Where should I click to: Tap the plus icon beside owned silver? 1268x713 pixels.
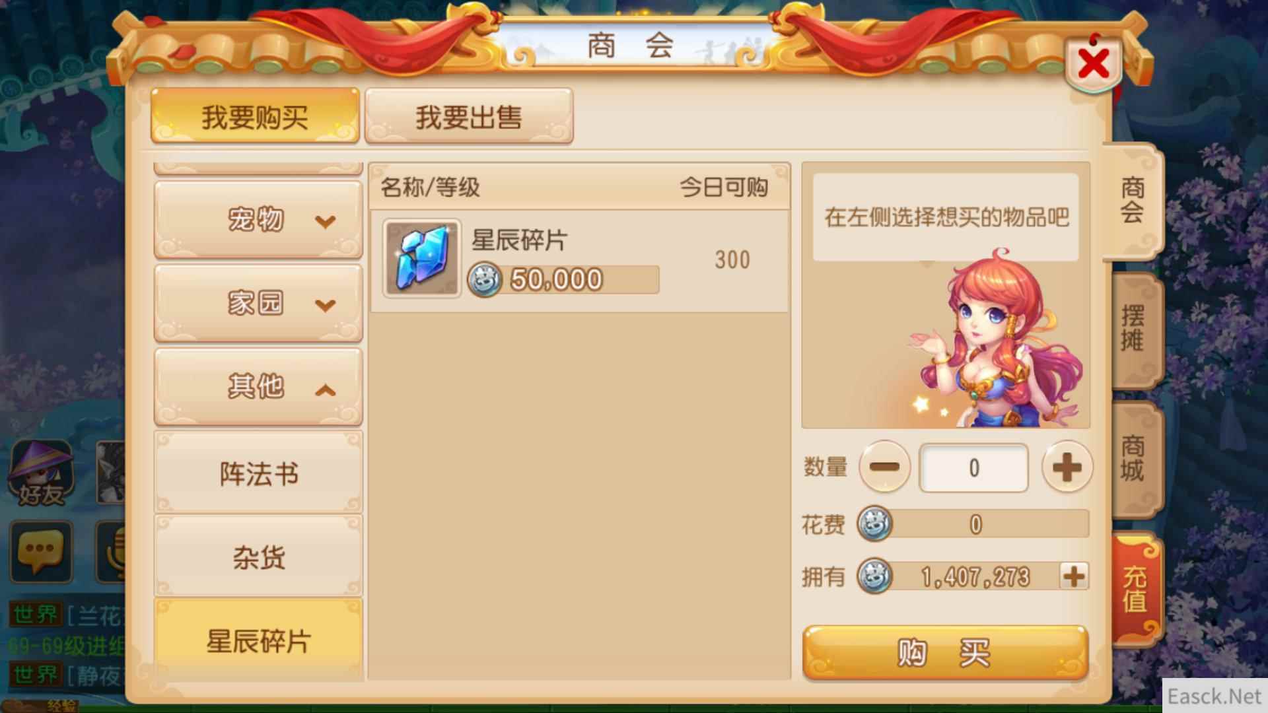[1074, 576]
